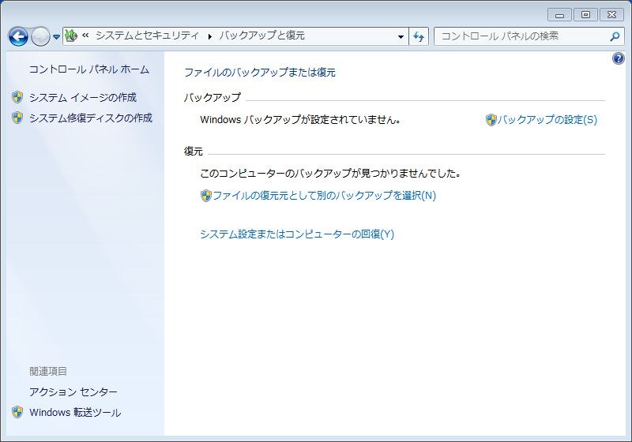
Task: Click システムとセキュリティ breadcrumb
Action: click(x=147, y=36)
